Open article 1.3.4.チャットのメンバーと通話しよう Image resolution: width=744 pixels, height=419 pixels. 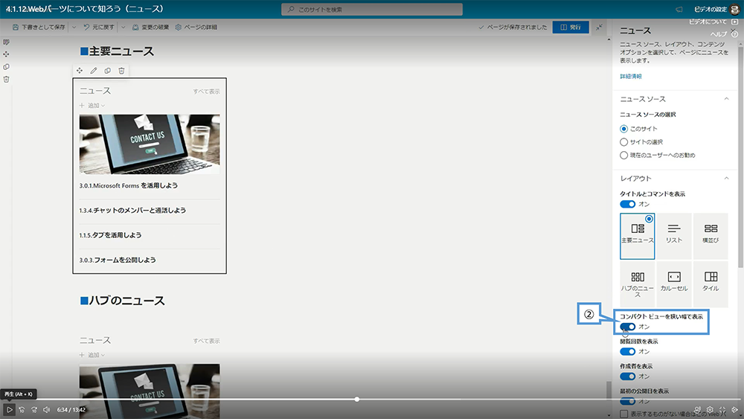132,210
